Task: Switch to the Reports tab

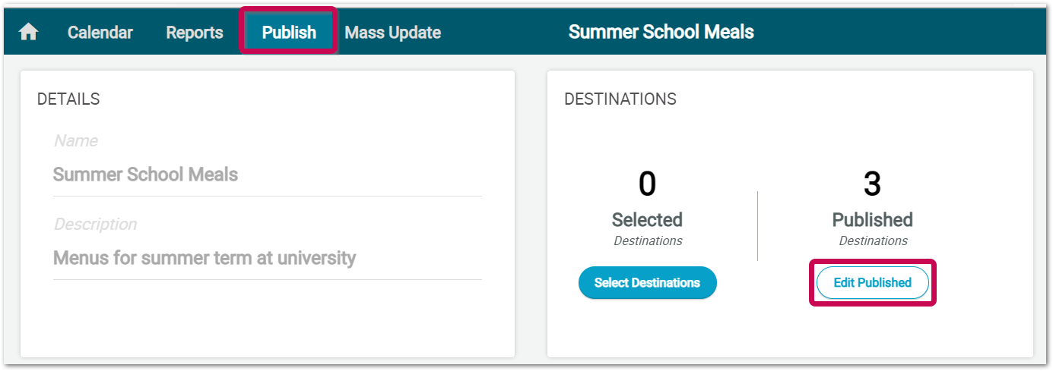Action: (x=195, y=33)
